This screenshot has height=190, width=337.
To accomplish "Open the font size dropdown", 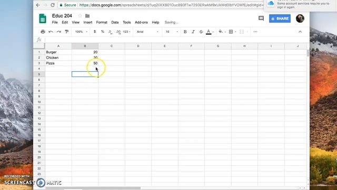I will click(172, 32).
